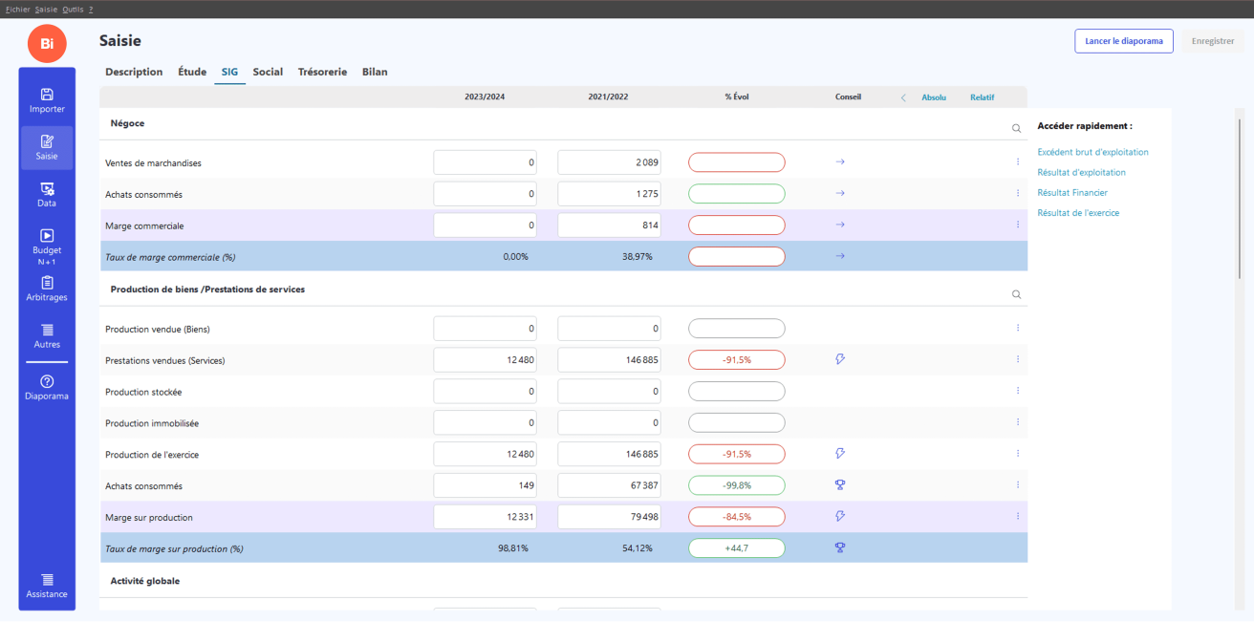Click the -99,8% evolution badge
Viewport: 1254px width, 622px height.
(737, 484)
